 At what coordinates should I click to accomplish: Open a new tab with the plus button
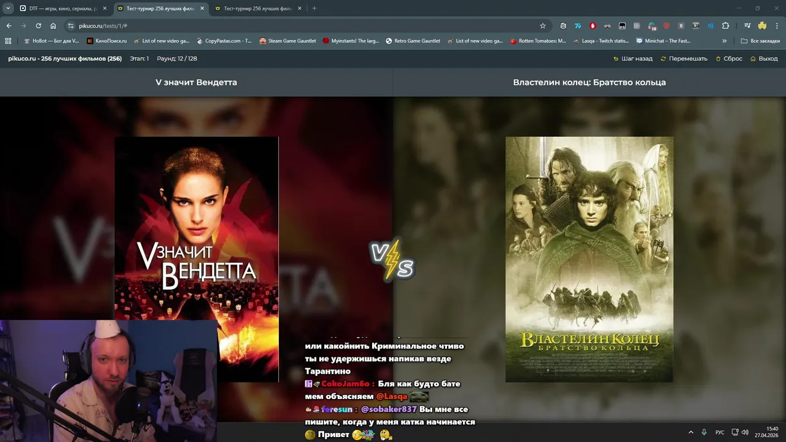[x=314, y=9]
